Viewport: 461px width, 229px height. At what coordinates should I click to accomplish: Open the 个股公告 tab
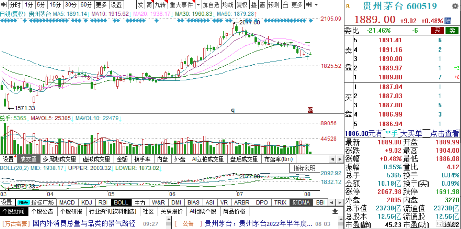(43, 212)
